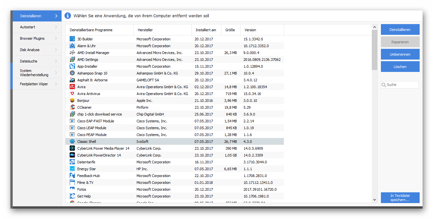Expand chevron next to Browser Plugins

[x=56, y=38]
